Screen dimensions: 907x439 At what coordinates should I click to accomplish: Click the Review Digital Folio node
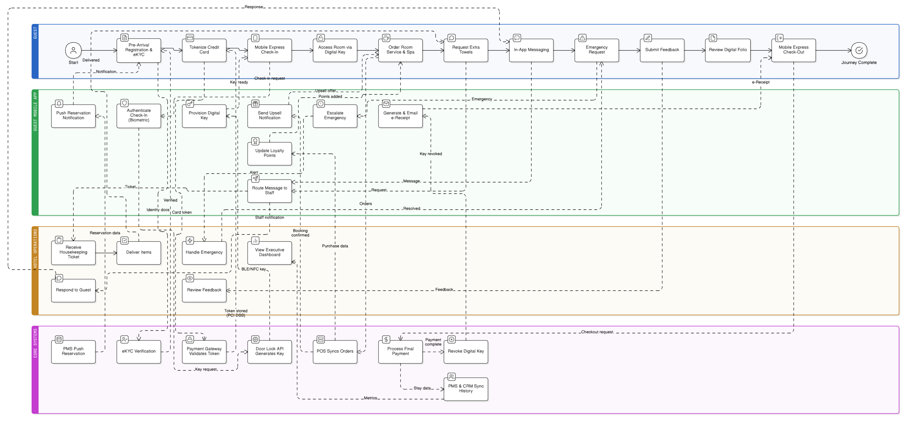728,50
